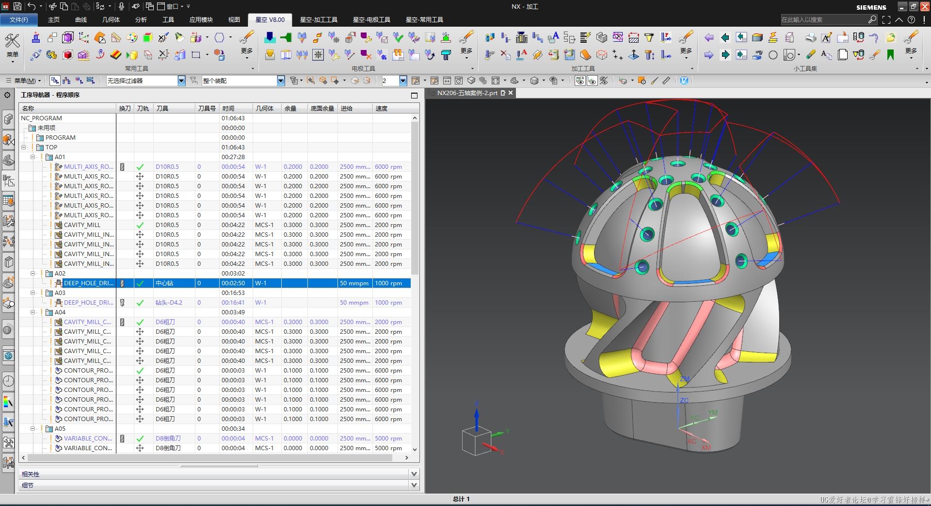Click the printer icon in 小工具集

point(810,37)
